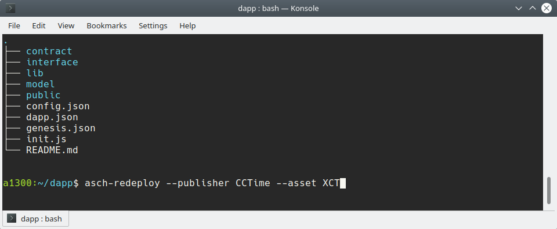Open the Help menu
The image size is (557, 229).
point(187,26)
